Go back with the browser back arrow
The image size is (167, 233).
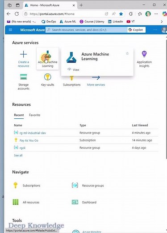[x=8, y=14]
